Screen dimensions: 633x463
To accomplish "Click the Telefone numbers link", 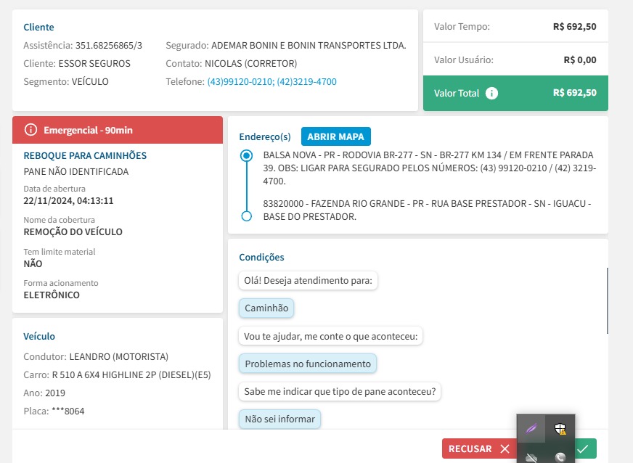I will [271, 81].
